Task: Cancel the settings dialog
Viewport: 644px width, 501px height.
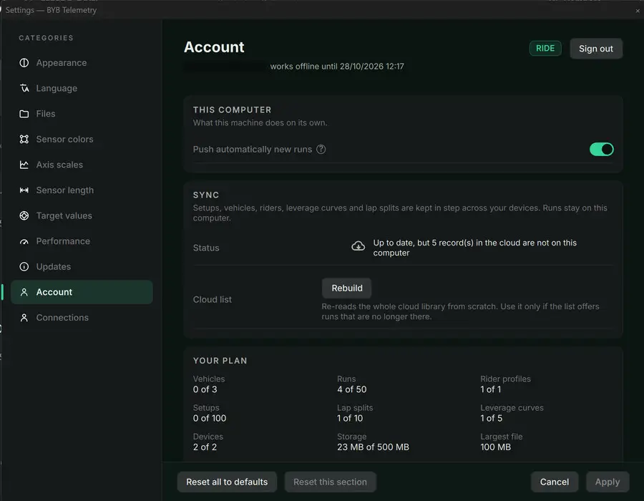Action: (x=555, y=482)
